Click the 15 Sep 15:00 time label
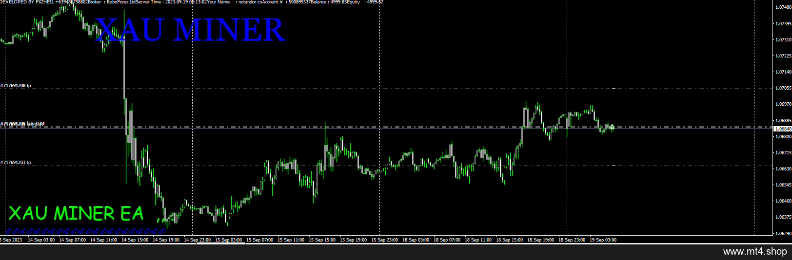 pyautogui.click(x=322, y=240)
